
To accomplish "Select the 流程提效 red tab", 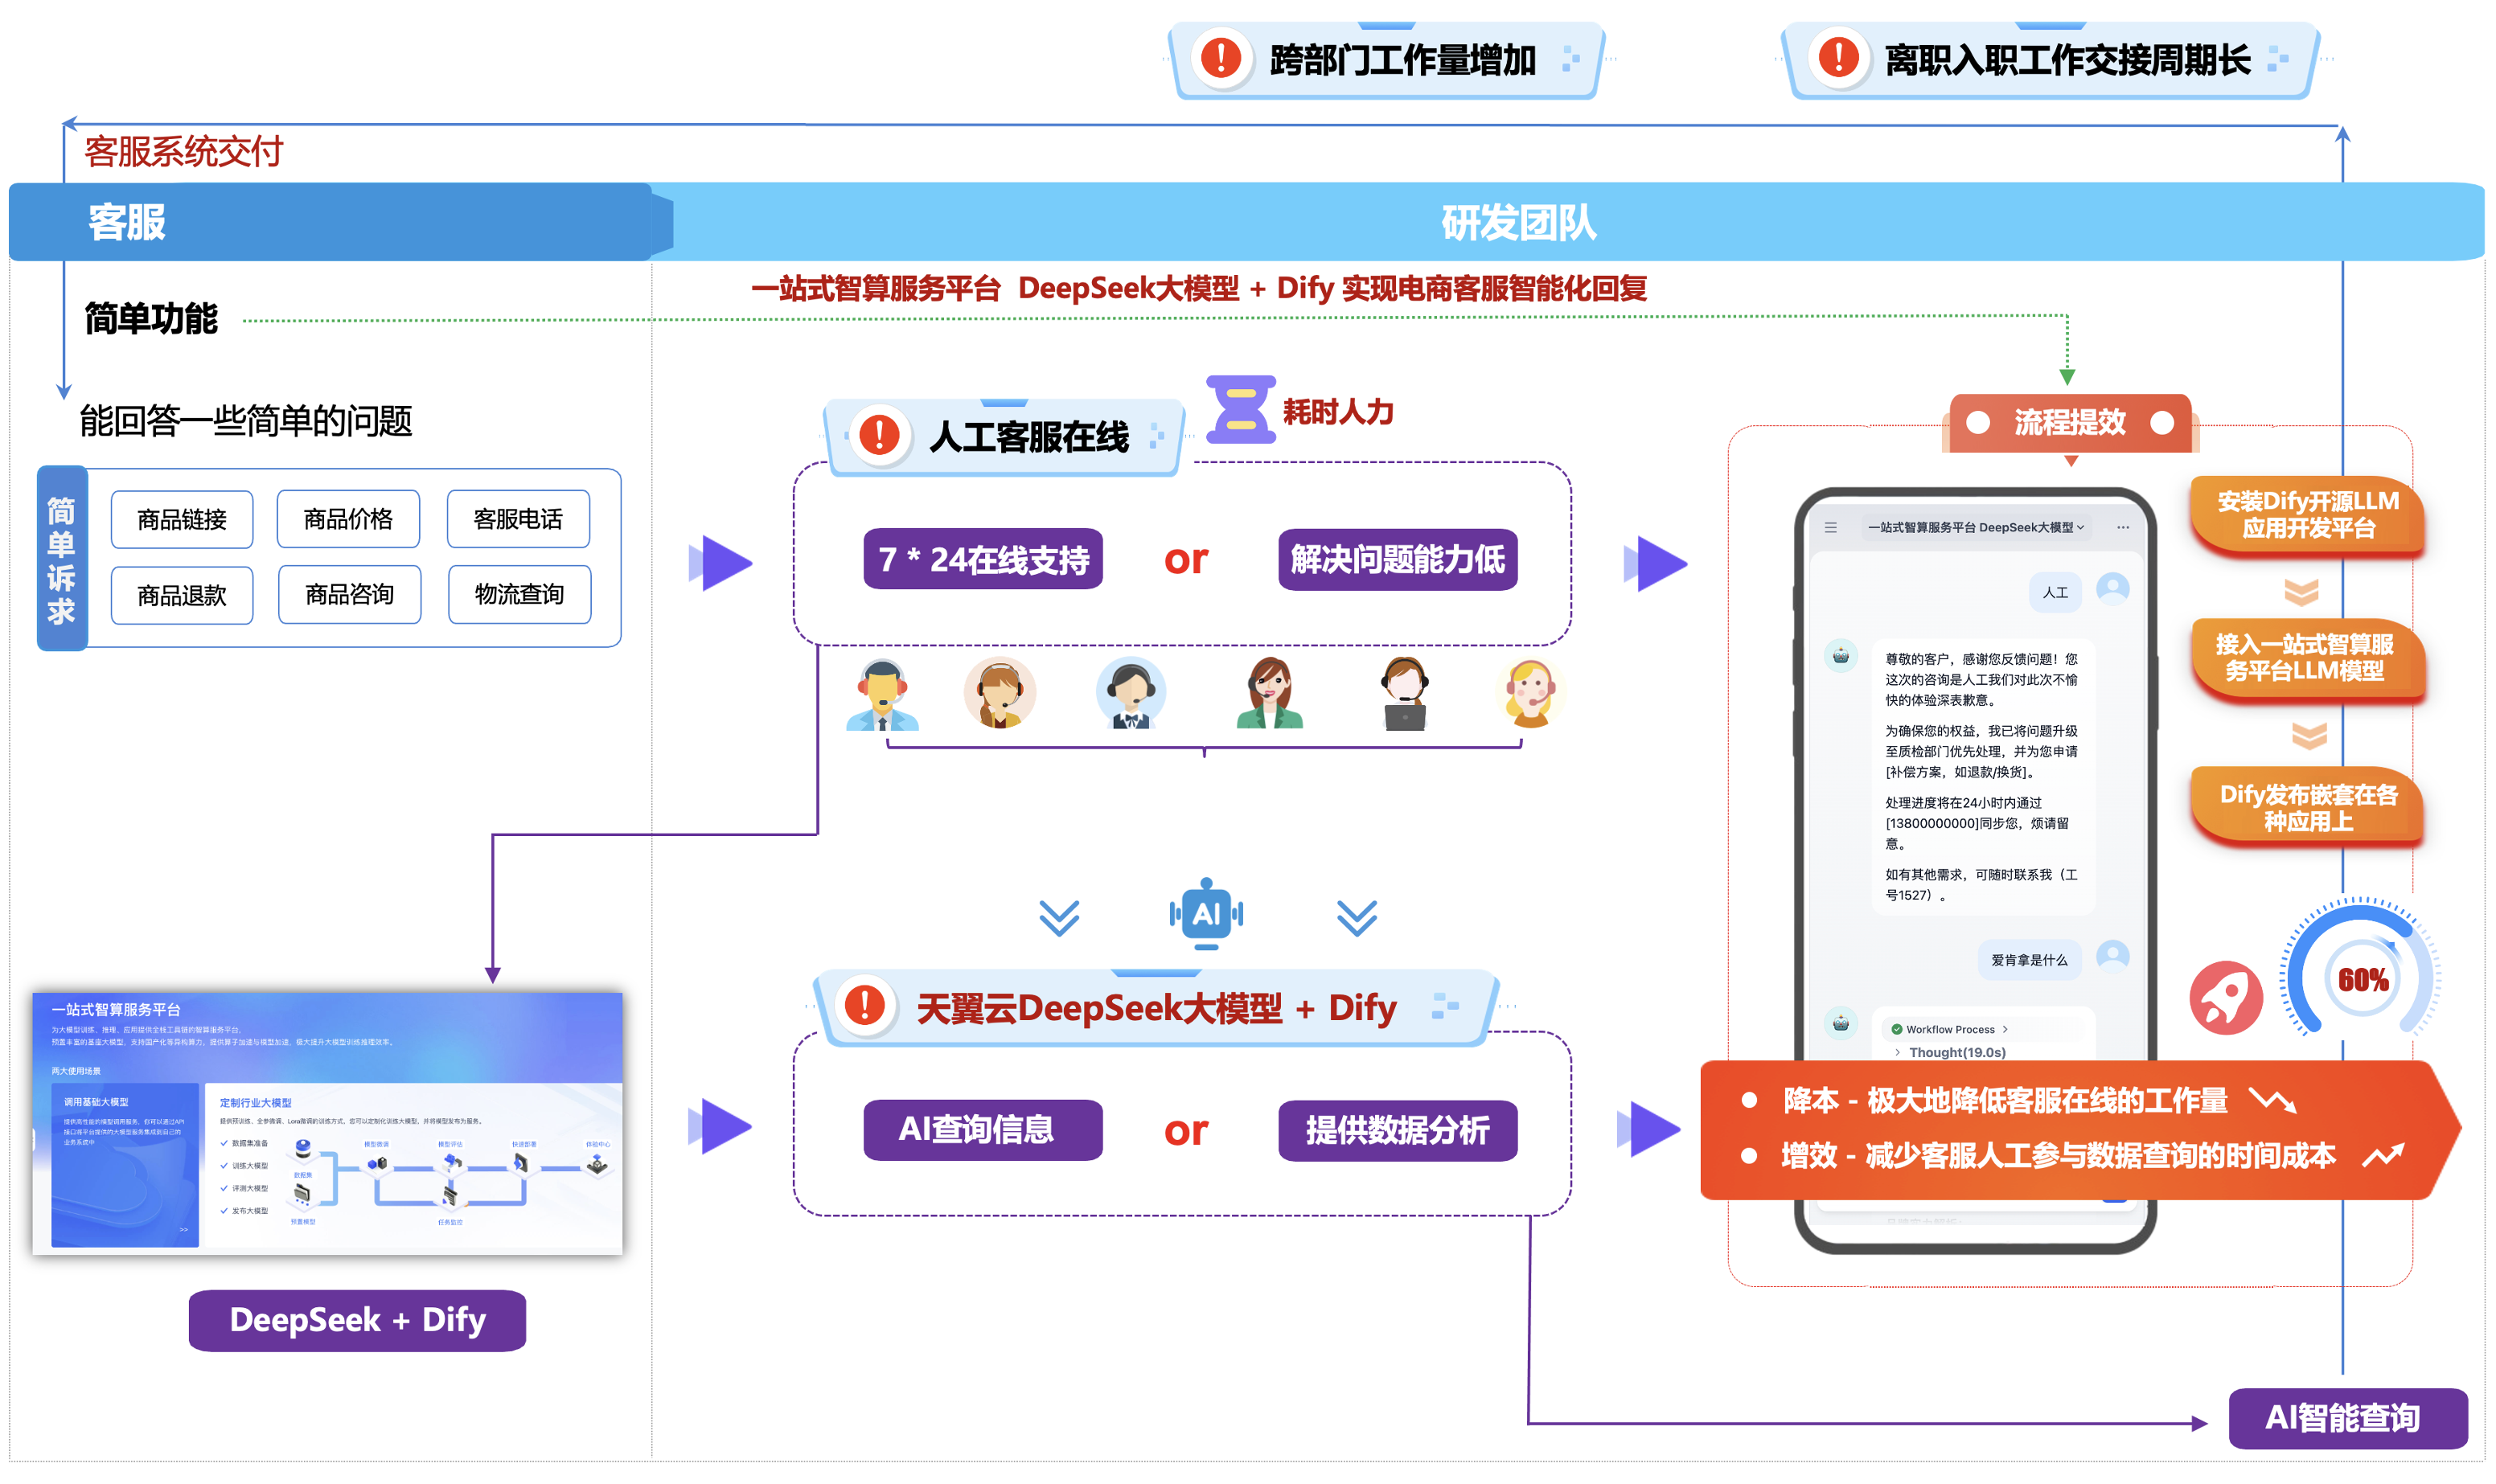I will (x=2069, y=423).
